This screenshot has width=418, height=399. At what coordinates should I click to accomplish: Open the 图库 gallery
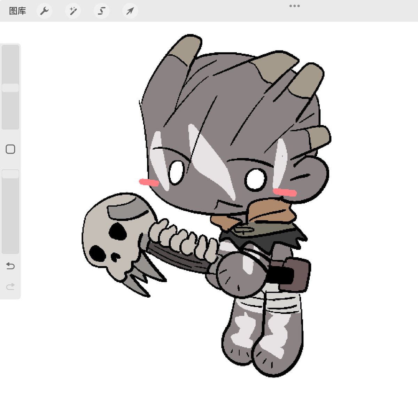click(x=17, y=11)
